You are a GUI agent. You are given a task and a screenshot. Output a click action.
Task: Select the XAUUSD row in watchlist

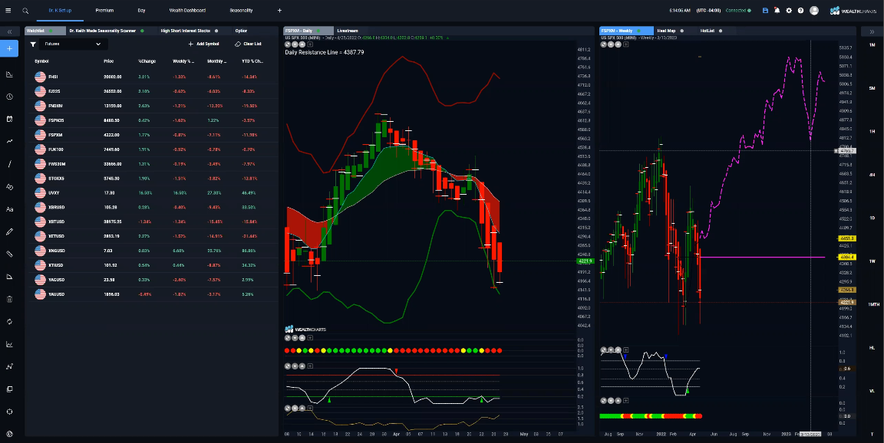[153, 294]
